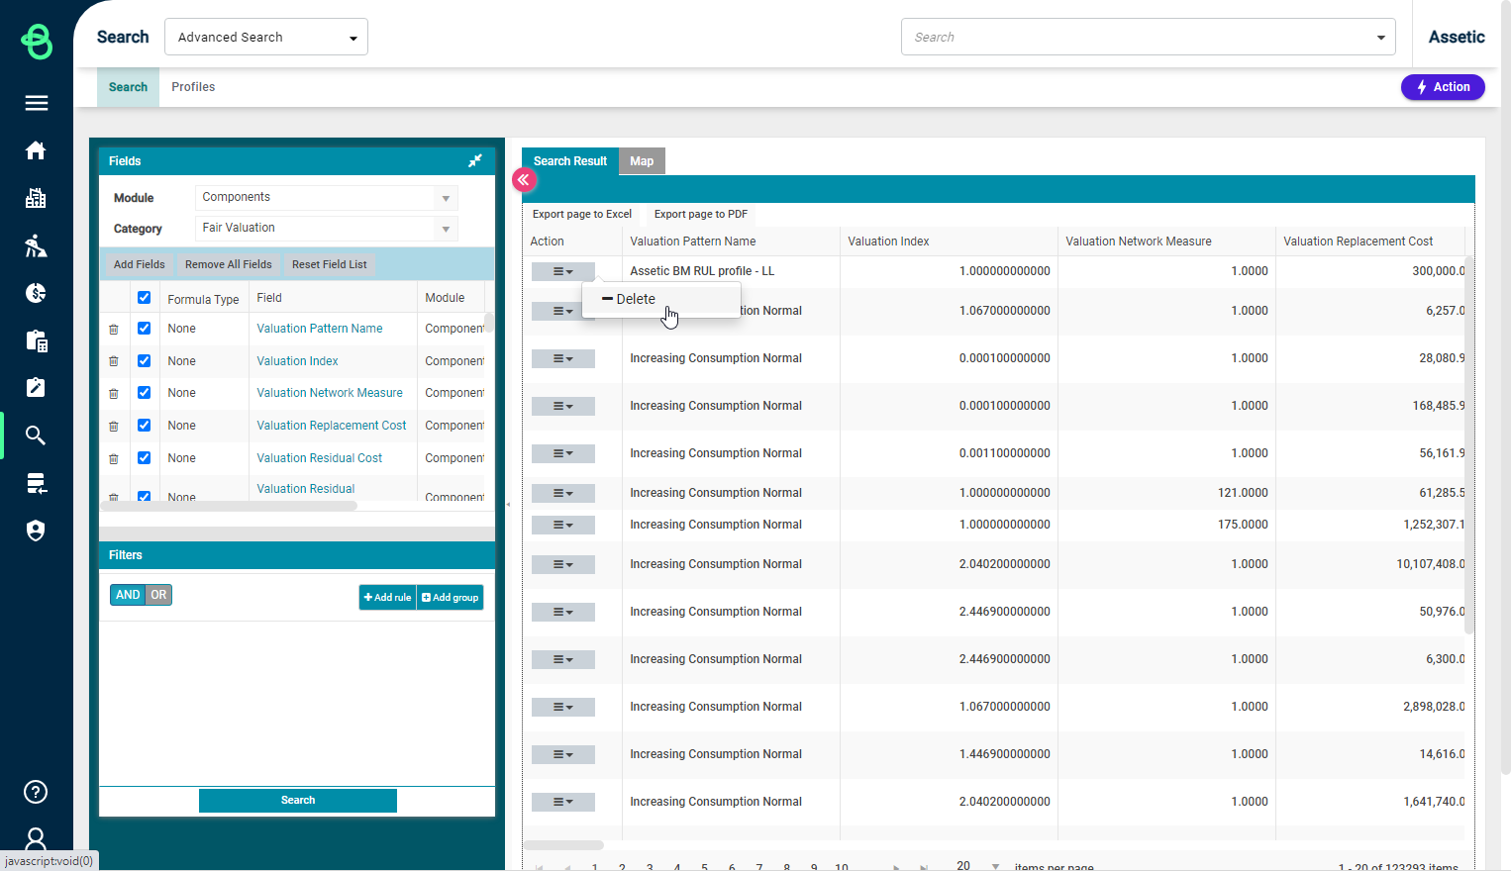Switch filter logic to OR

158,595
